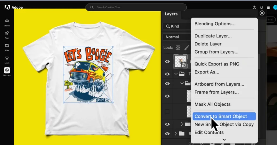This screenshot has width=277, height=145.
Task: Click the Search Creative Cloud field
Action: point(136,7)
